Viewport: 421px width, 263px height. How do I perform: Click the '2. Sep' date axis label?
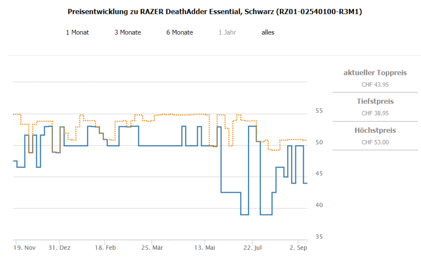click(x=298, y=248)
